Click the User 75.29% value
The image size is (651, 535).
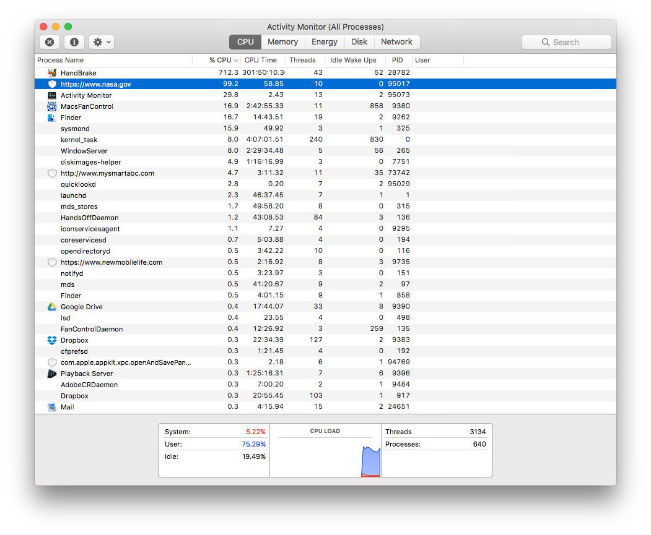coord(253,444)
